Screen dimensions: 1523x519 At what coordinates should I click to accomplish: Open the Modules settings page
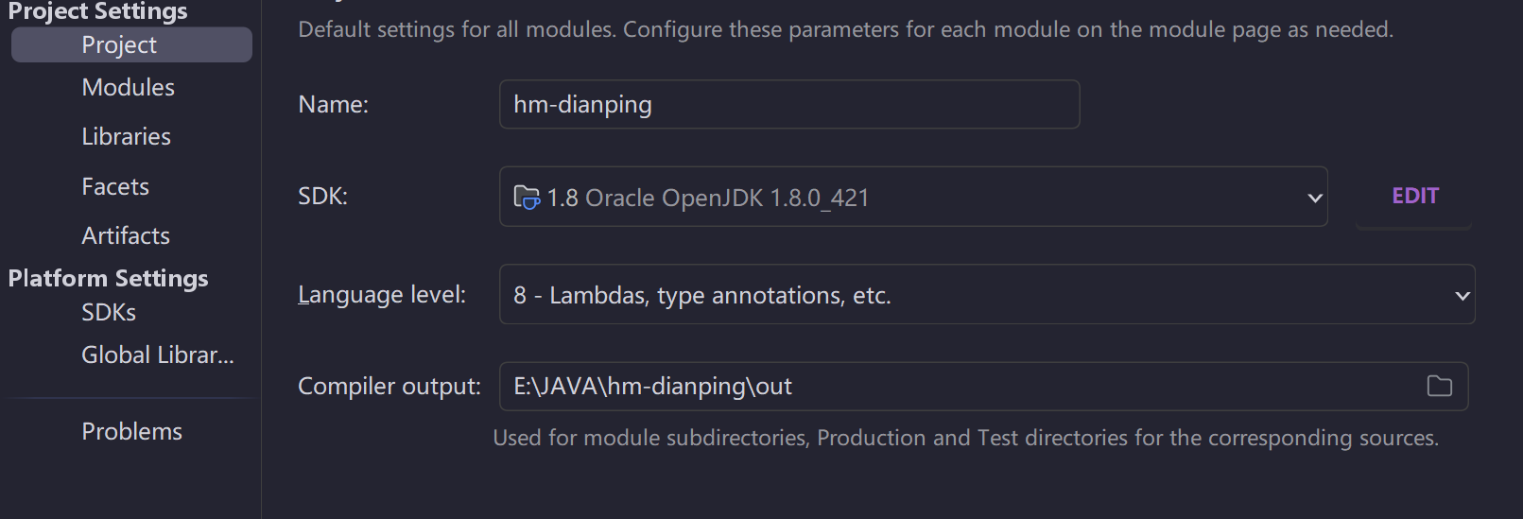click(x=129, y=87)
